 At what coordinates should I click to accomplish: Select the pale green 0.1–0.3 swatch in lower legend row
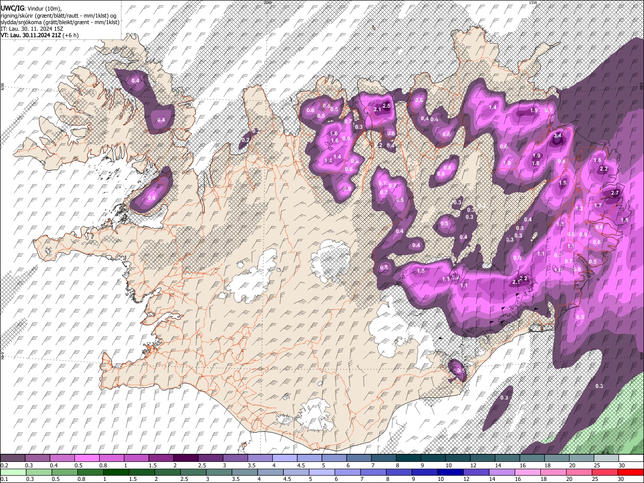(13, 472)
